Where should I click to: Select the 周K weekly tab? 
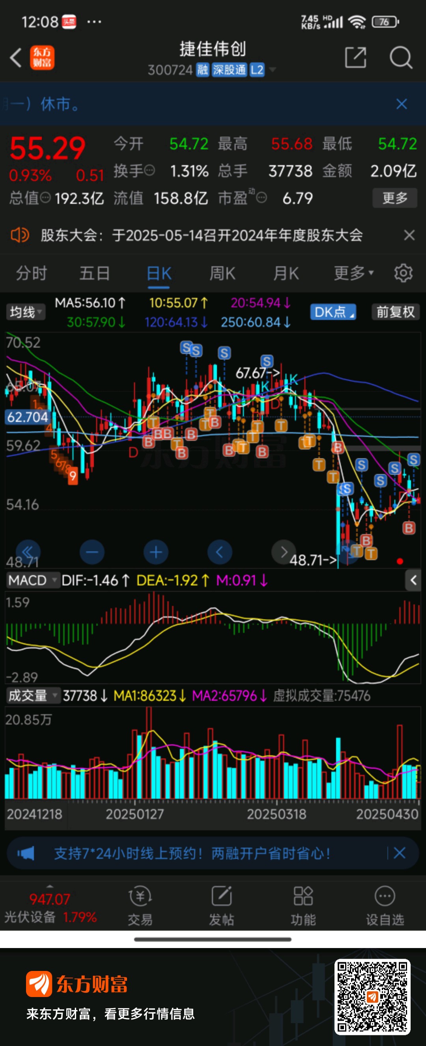tap(222, 273)
